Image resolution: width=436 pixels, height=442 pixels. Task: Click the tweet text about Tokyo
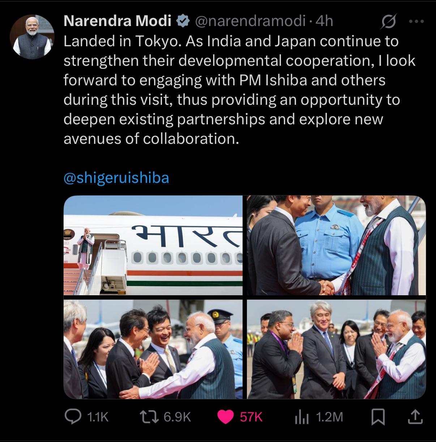[239, 90]
